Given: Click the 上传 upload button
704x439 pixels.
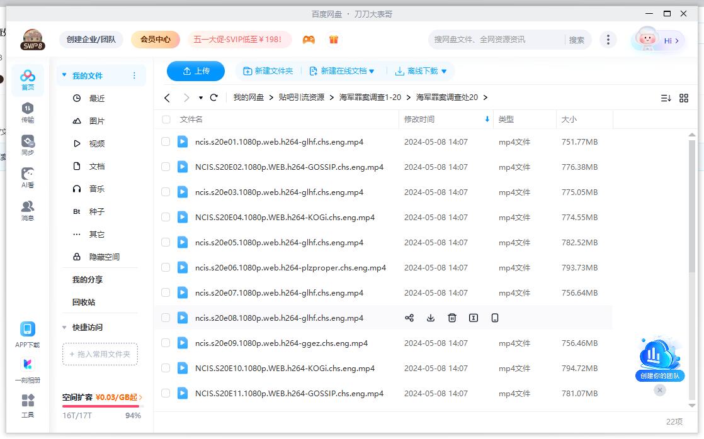Looking at the screenshot, I should pyautogui.click(x=195, y=71).
